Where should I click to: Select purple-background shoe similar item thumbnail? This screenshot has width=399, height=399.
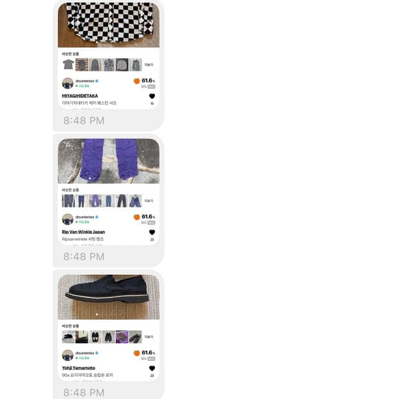click(x=122, y=337)
